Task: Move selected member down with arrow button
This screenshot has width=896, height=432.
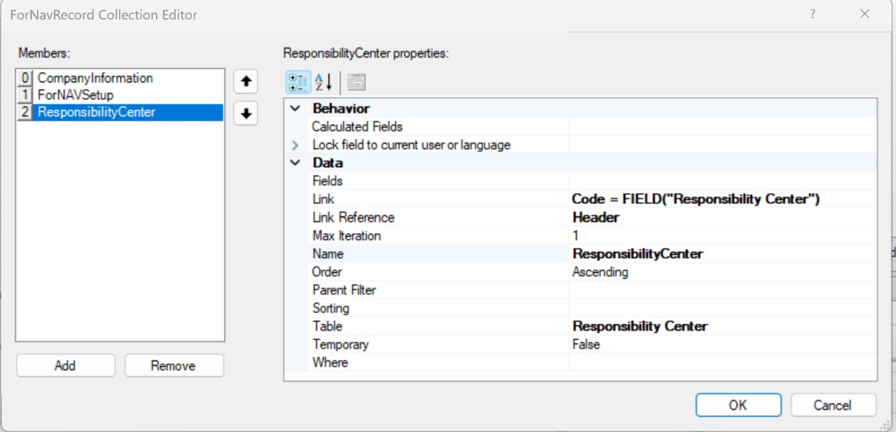Action: click(x=246, y=114)
